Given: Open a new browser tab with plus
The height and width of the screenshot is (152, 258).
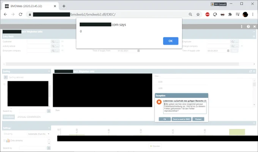Looking at the screenshot, I should 64,6.
